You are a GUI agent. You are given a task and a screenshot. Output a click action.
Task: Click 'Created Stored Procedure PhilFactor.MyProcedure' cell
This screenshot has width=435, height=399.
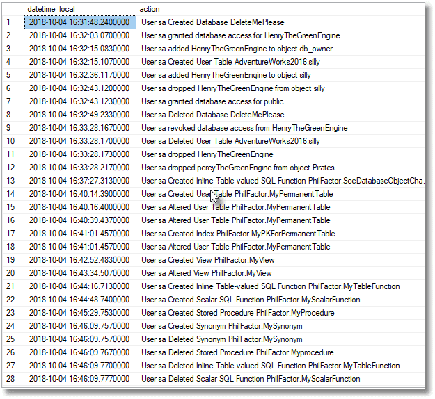(280, 313)
